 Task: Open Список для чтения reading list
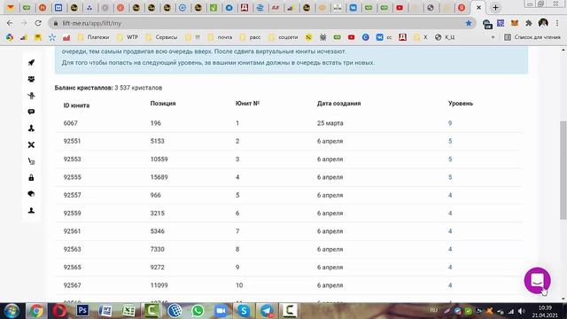tap(532, 37)
